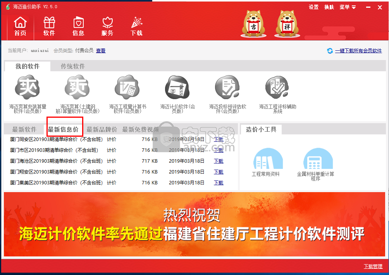Switch to 我的软件 tab

tap(28, 67)
